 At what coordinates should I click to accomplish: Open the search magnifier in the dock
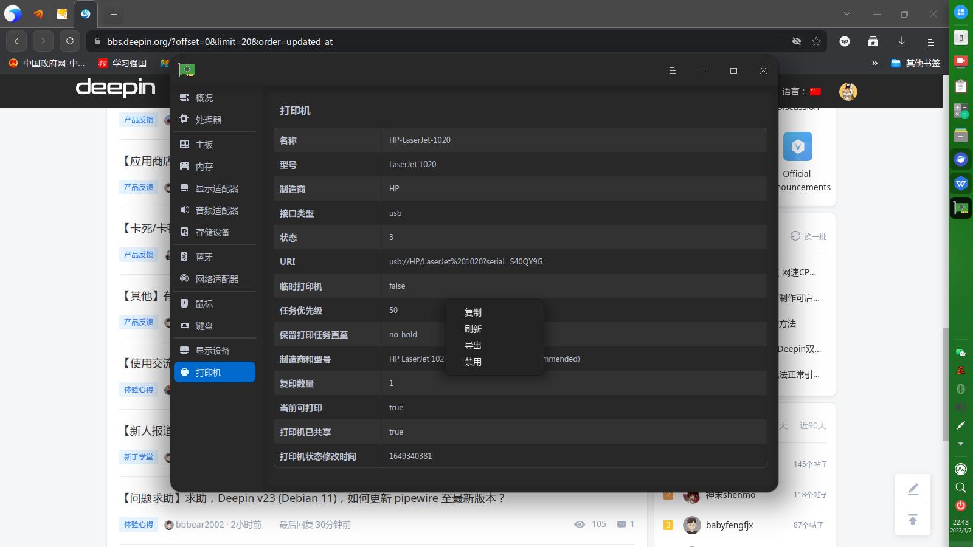pos(961,487)
